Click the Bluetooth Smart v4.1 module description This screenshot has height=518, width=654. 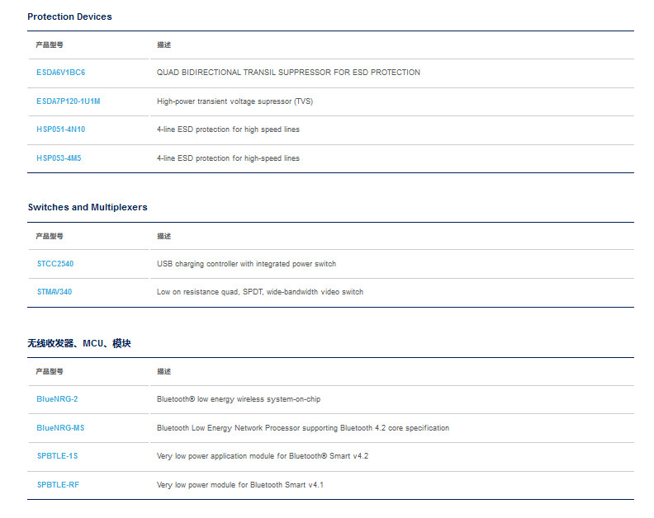tap(239, 485)
